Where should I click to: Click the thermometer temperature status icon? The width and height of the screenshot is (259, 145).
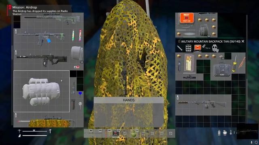coord(231,133)
